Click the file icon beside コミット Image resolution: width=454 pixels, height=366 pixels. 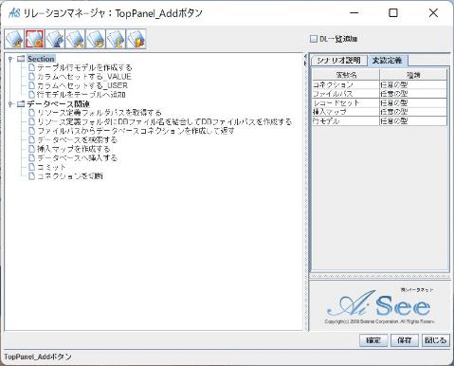coord(31,167)
